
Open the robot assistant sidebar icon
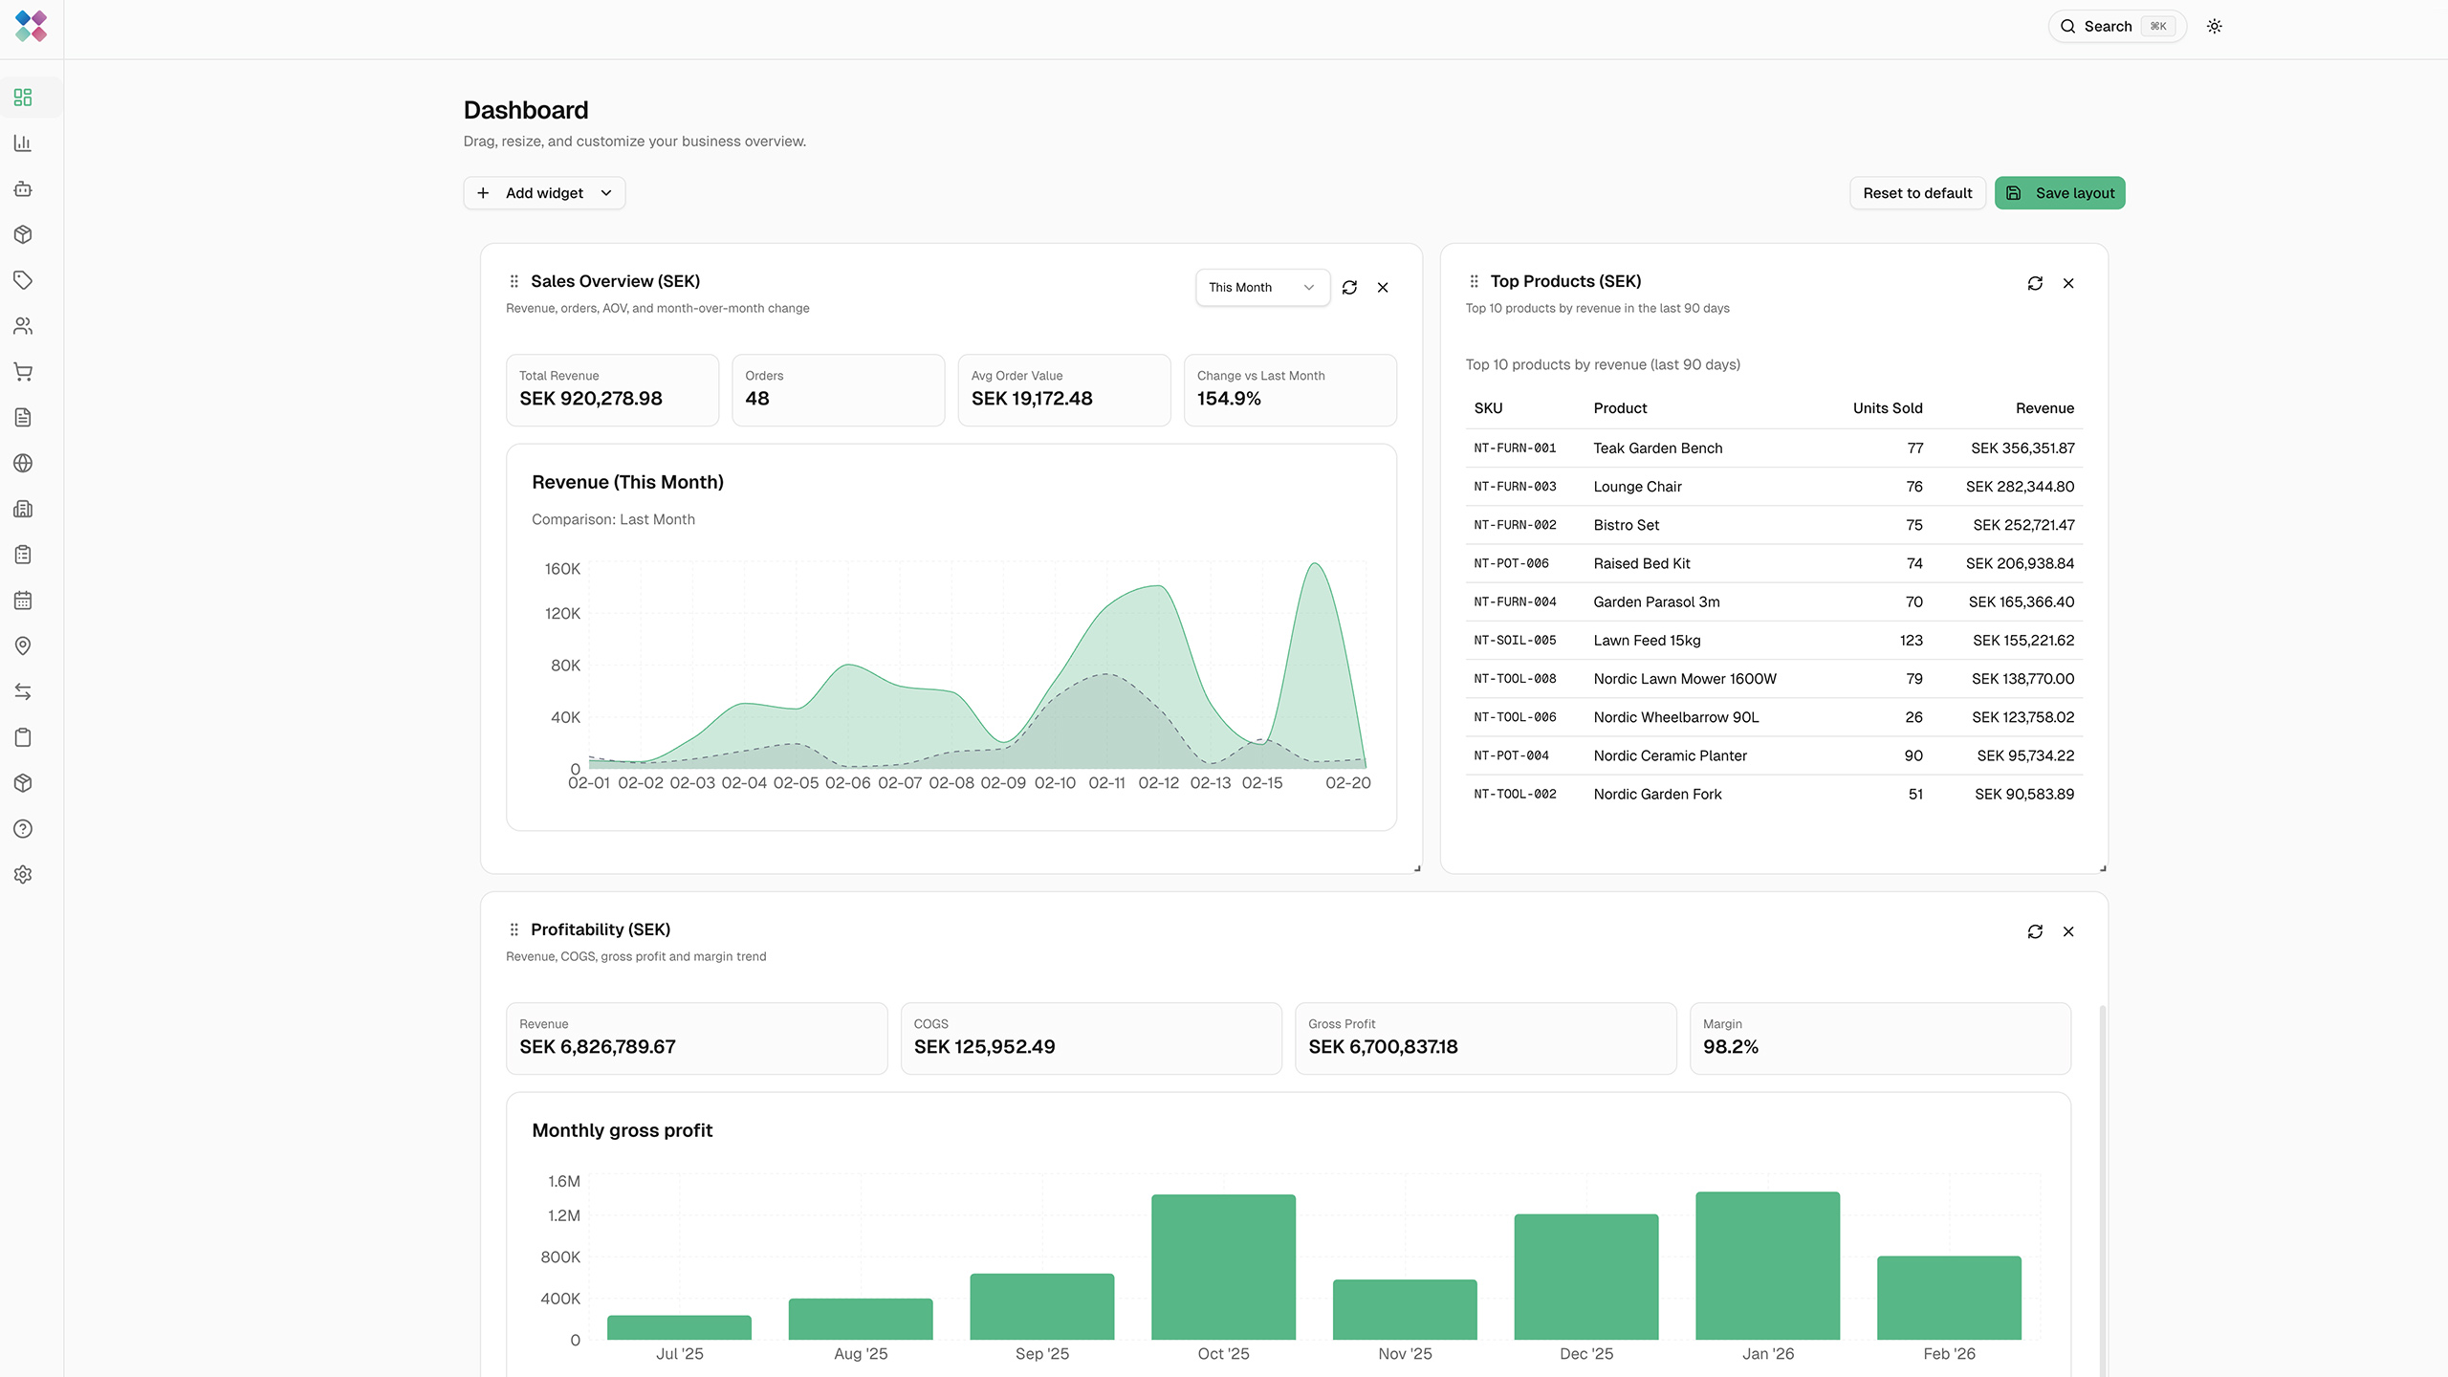coord(23,189)
